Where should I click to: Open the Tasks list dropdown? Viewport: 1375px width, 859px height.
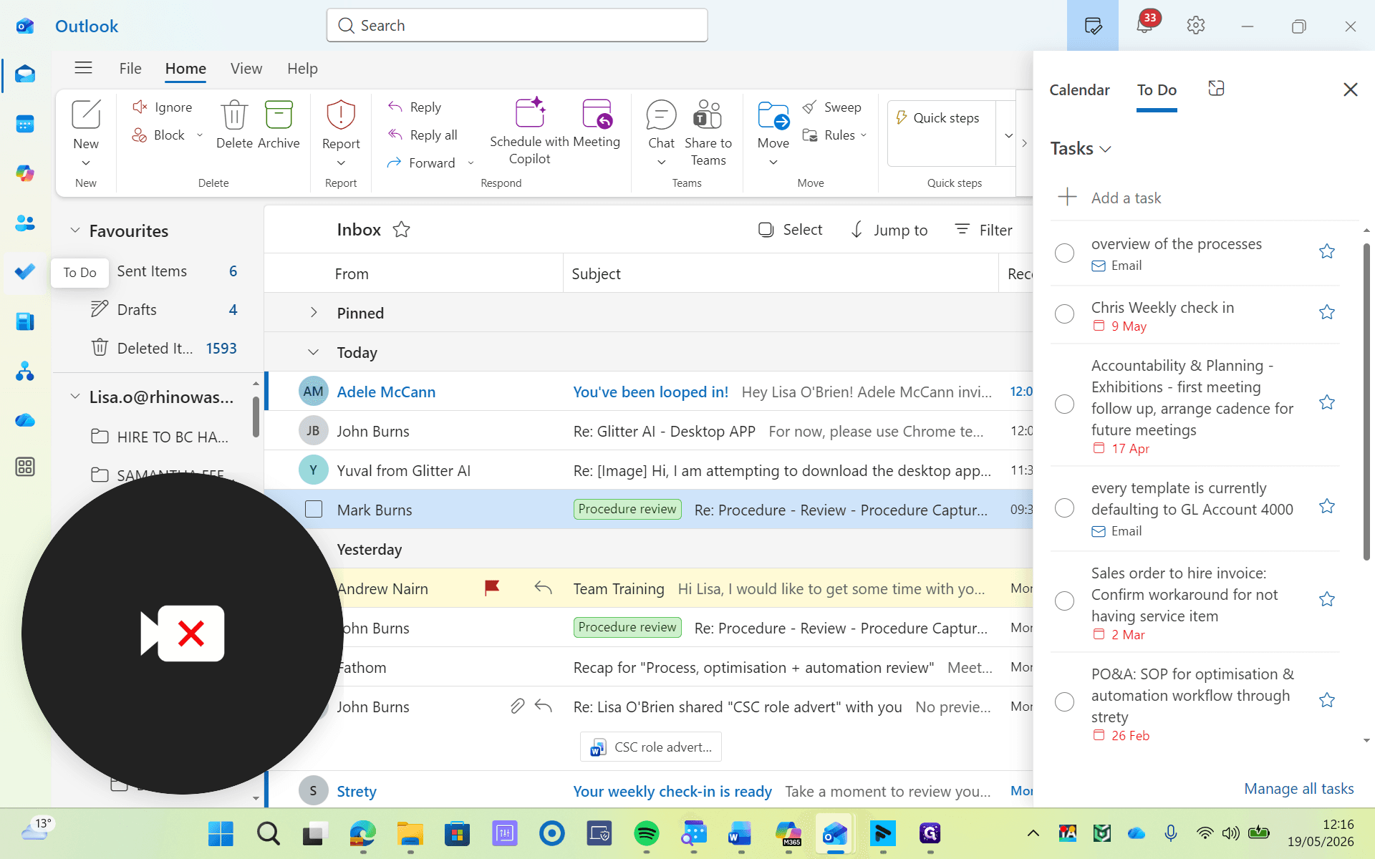point(1081,149)
